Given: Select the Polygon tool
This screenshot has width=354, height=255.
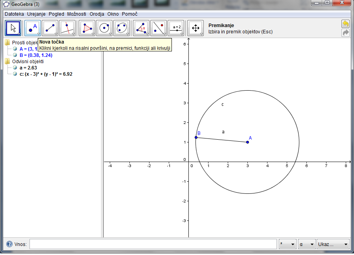Looking at the screenshot, I should 87,28.
